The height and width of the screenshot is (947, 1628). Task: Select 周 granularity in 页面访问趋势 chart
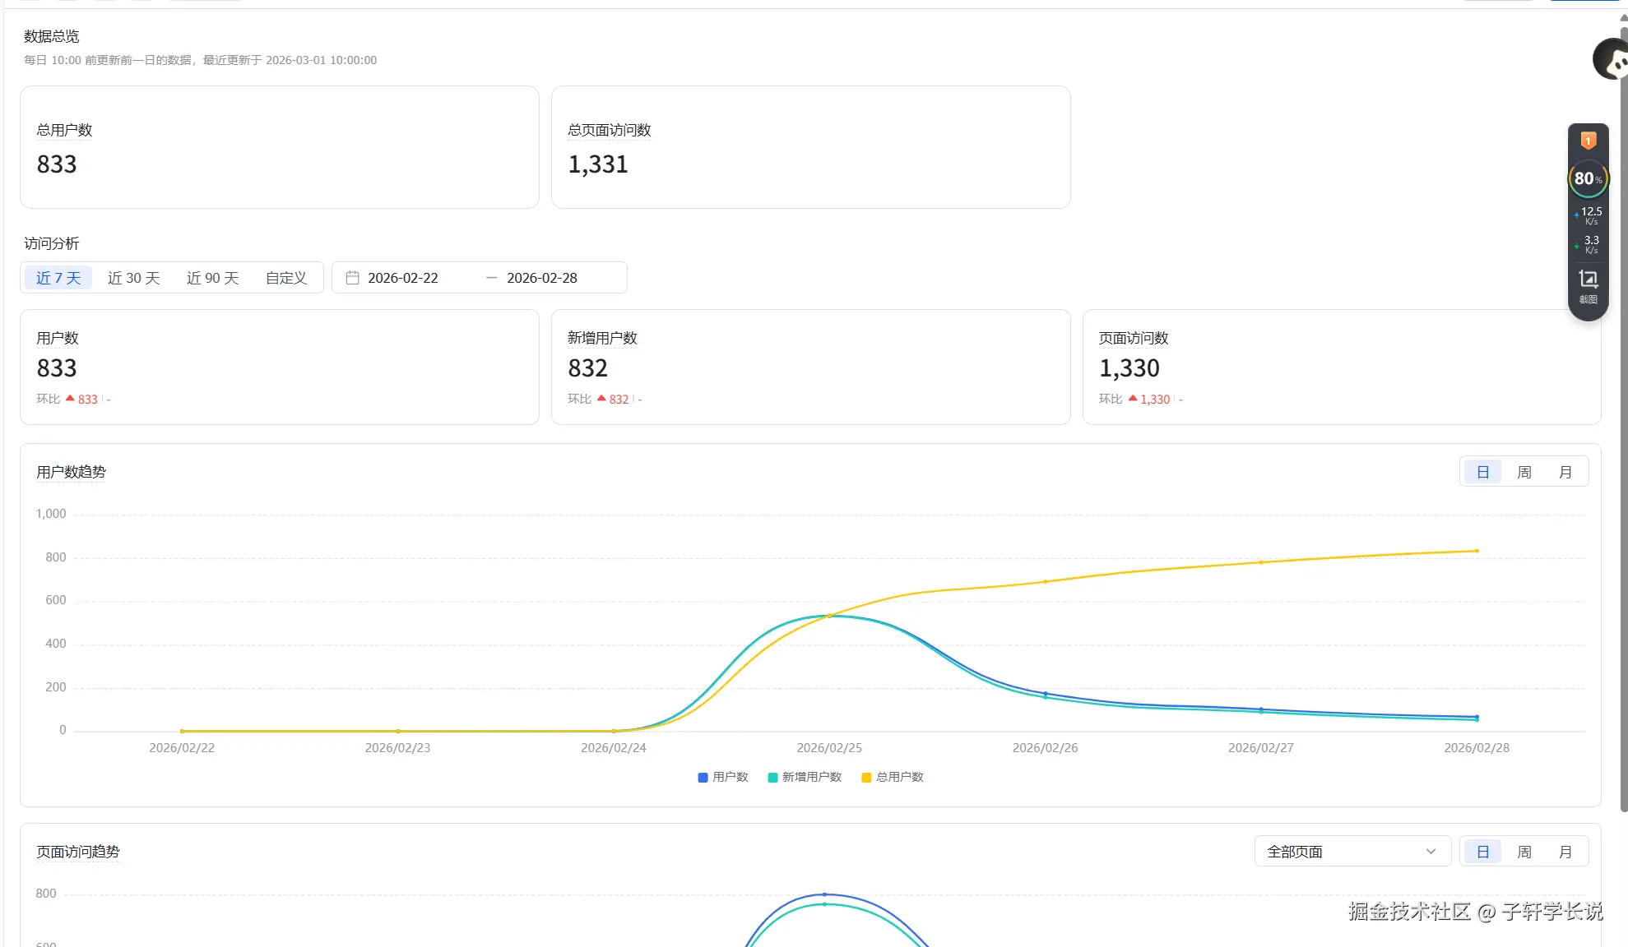pos(1524,852)
